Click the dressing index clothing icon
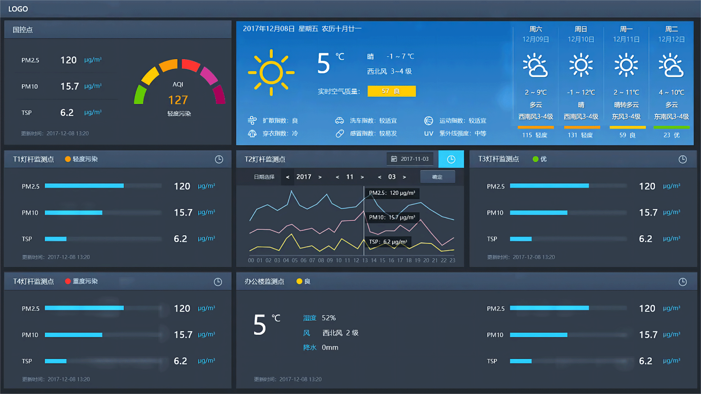Screen dimensions: 701x394 (252, 134)
